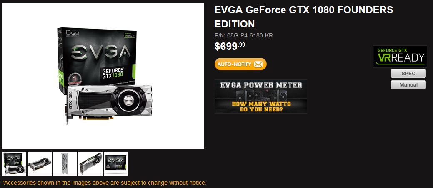Open the GeForce GTX VR Ready badge
Viewport: 433px width, 188px height.
[400, 57]
